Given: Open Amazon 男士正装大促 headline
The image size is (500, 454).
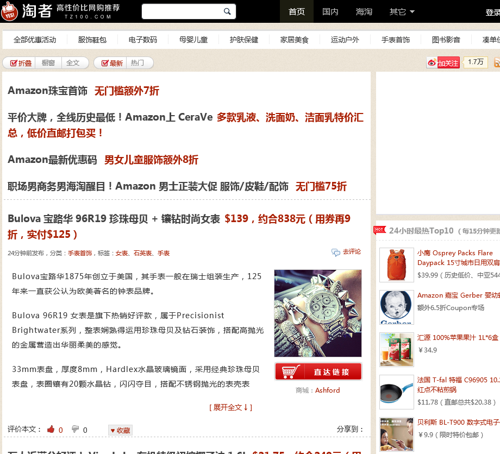Looking at the screenshot, I should [177, 186].
